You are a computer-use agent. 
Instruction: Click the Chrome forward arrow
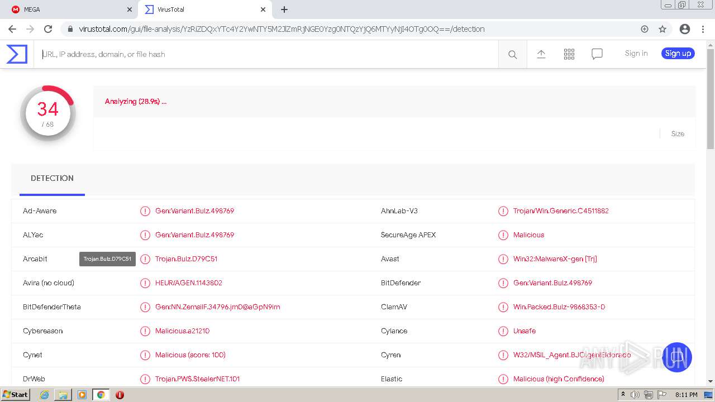pyautogui.click(x=30, y=29)
